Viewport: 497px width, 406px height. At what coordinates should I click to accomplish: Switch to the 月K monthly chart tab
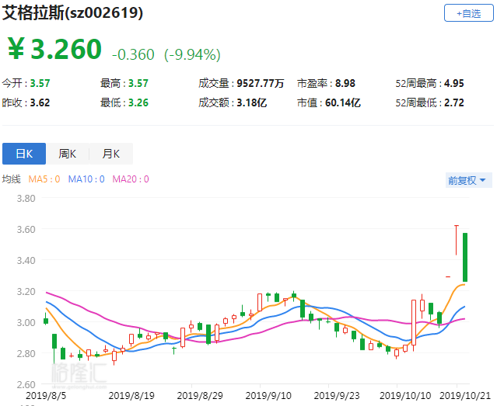pyautogui.click(x=111, y=154)
